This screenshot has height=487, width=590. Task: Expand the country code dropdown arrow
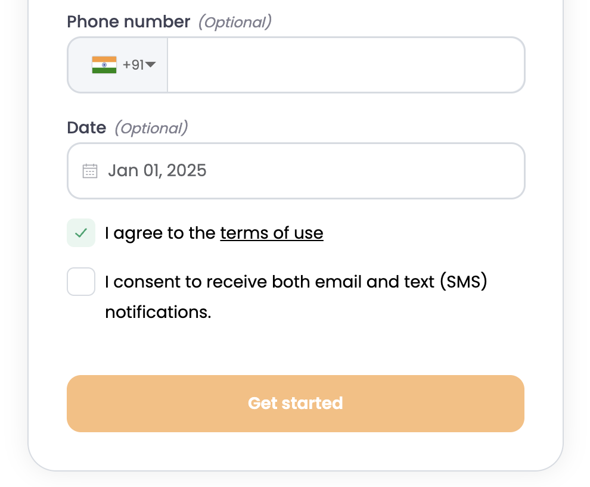pos(150,65)
